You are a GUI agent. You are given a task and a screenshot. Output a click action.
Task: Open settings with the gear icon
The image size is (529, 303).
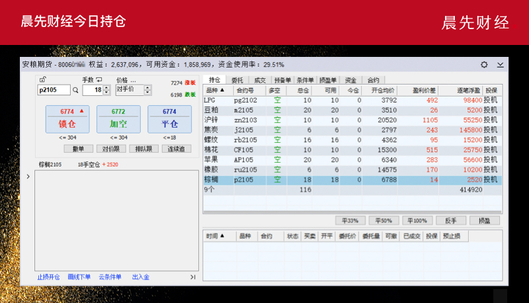click(484, 65)
